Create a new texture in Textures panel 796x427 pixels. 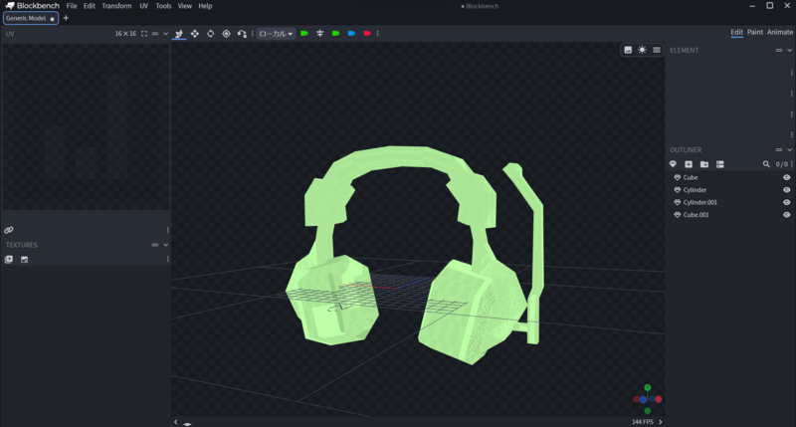[x=24, y=260]
